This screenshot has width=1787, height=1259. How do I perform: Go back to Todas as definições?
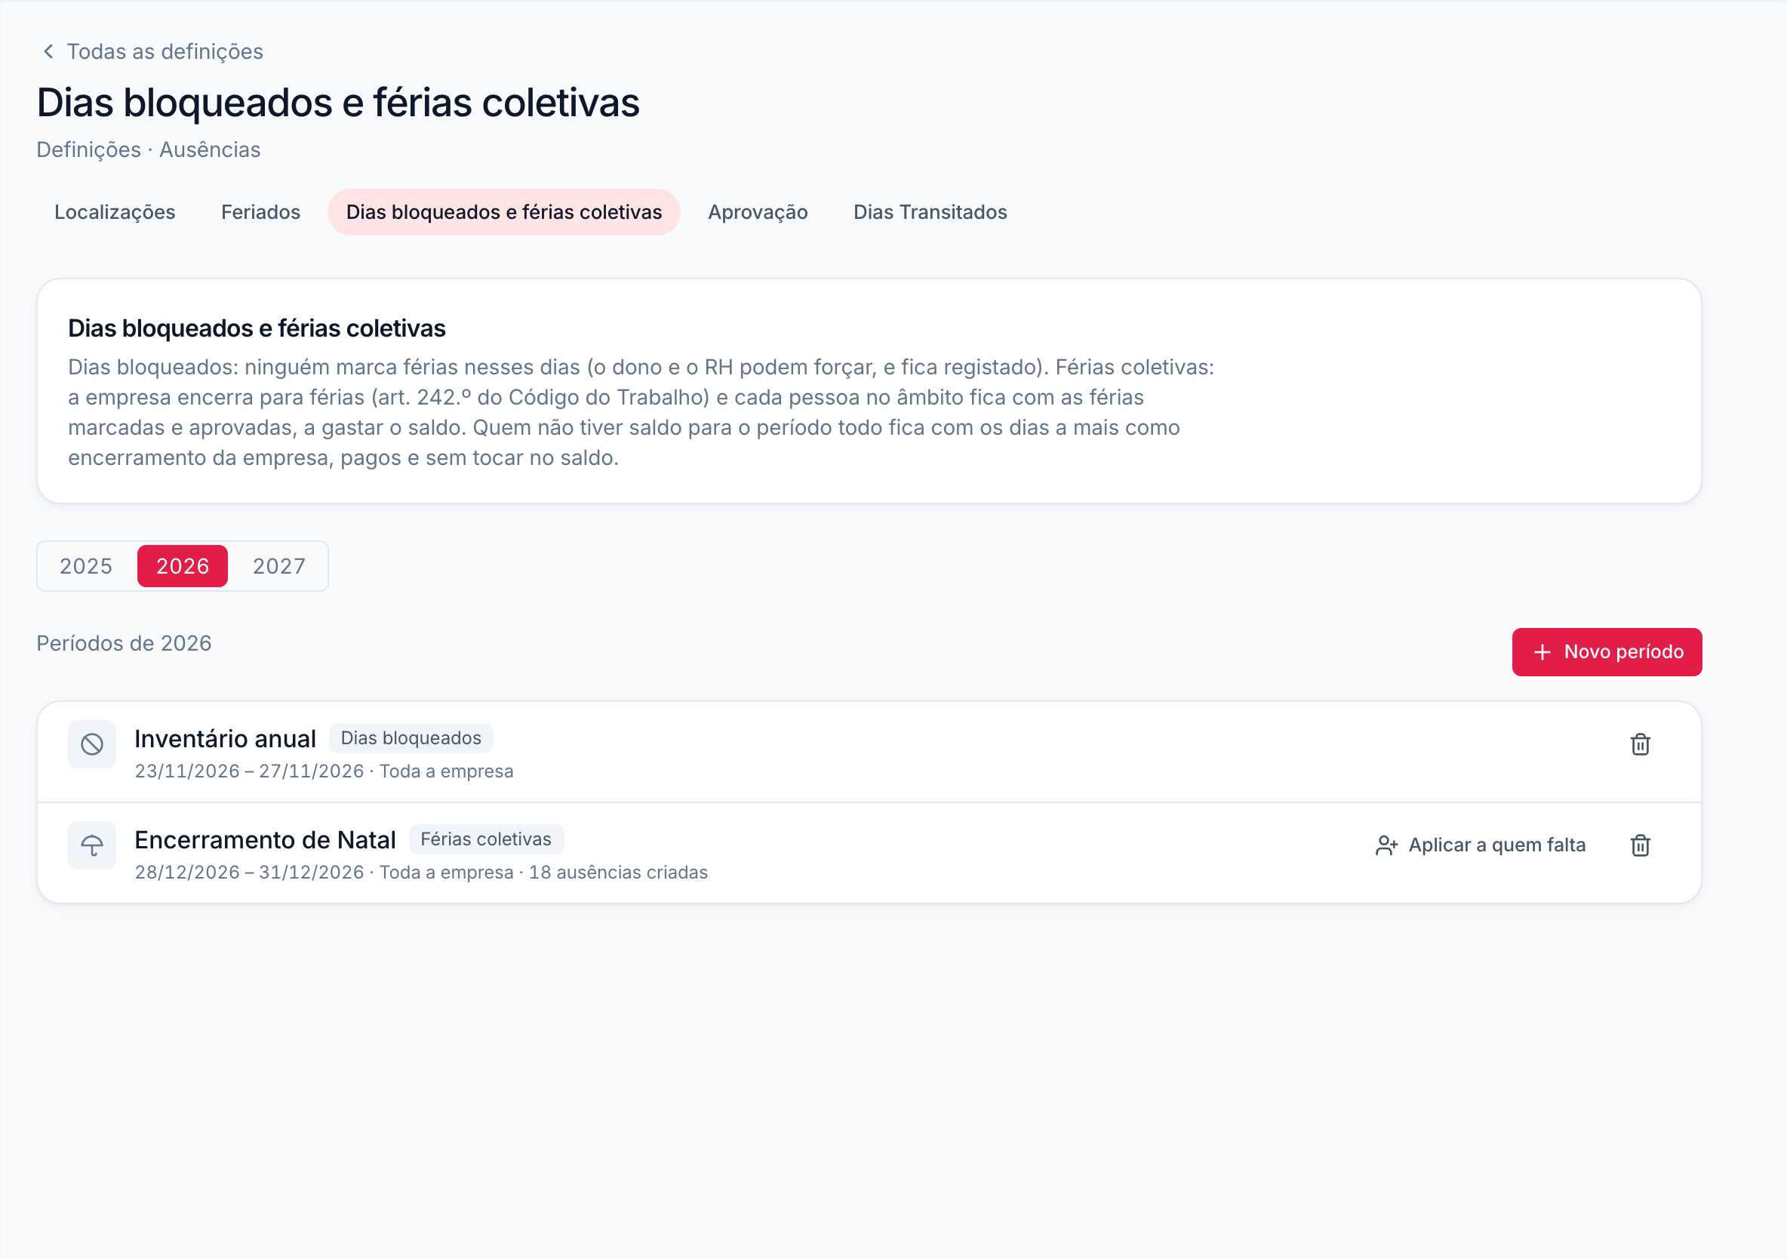[152, 51]
